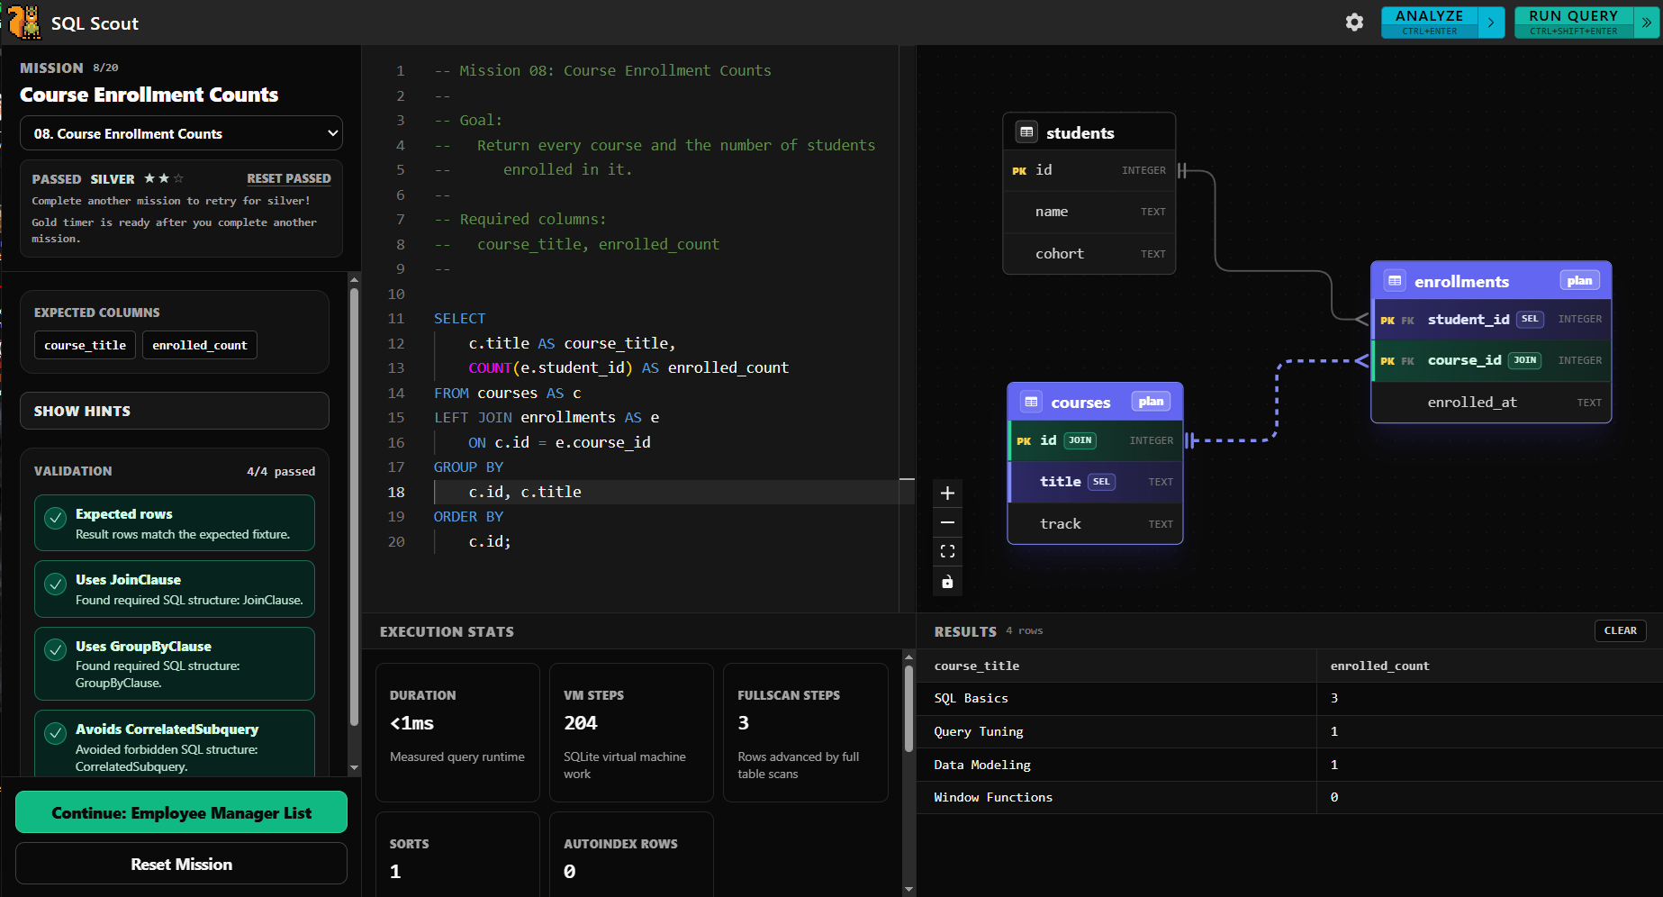The height and width of the screenshot is (897, 1663).
Task: Click Continue: Employee Manager List button
Action: coord(181,812)
